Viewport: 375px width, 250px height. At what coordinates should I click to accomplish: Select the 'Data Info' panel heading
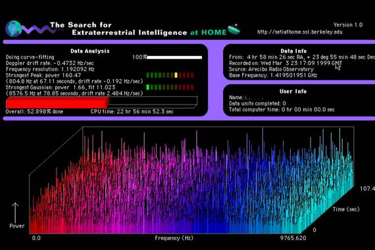click(x=293, y=51)
